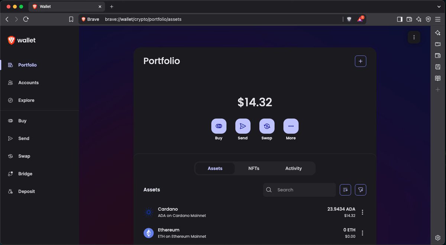Switch to the Assets tab
This screenshot has height=245, width=446.
point(215,168)
